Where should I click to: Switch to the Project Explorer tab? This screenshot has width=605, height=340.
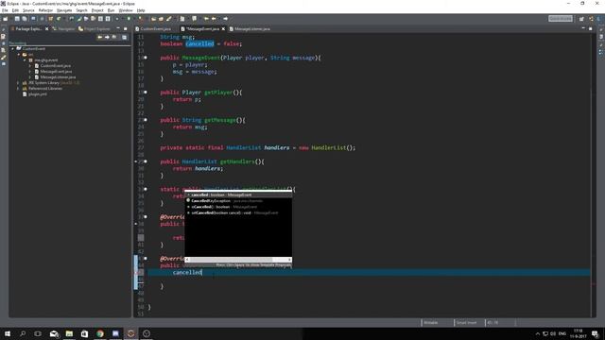coord(95,29)
